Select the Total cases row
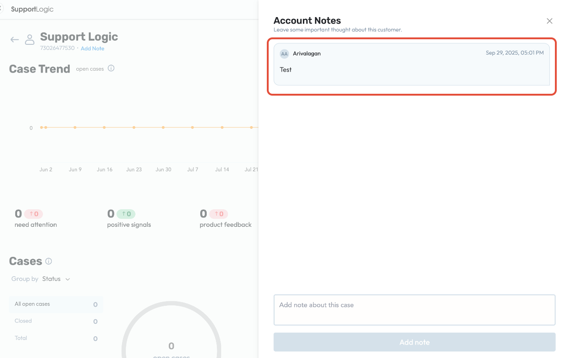The image size is (566, 358). tap(56, 338)
